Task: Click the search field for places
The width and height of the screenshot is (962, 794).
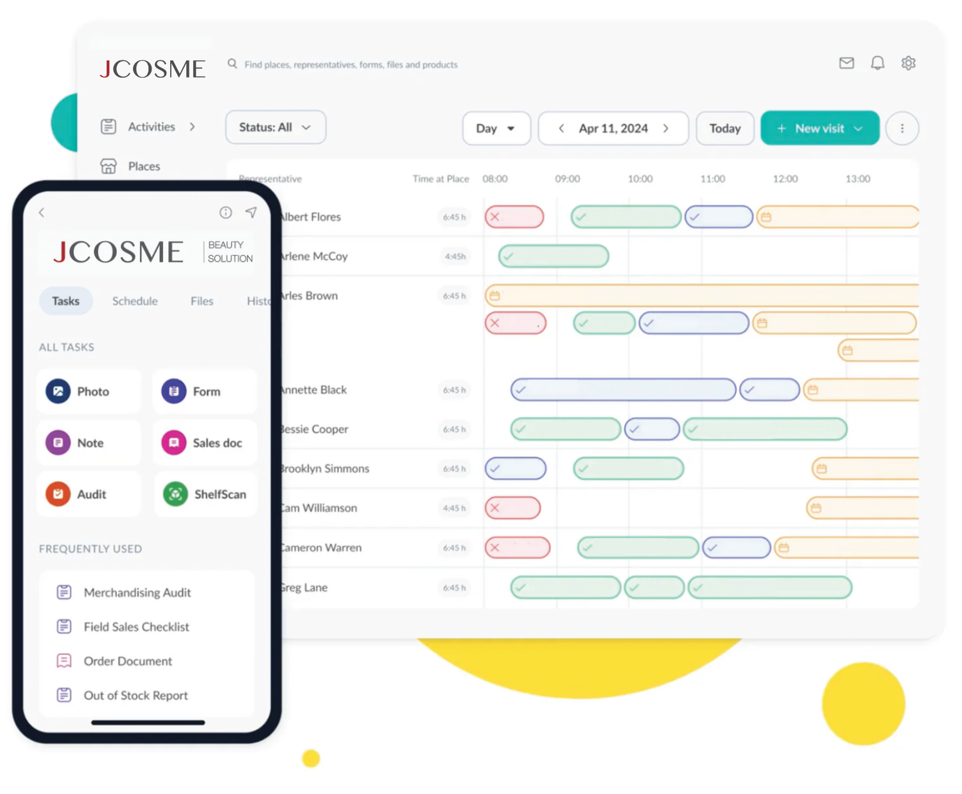Action: [351, 65]
